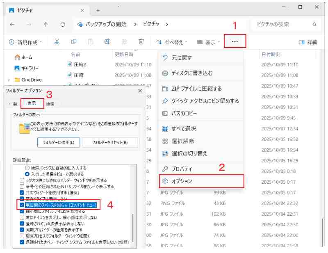Refresh the Pictures folder view

[63, 25]
